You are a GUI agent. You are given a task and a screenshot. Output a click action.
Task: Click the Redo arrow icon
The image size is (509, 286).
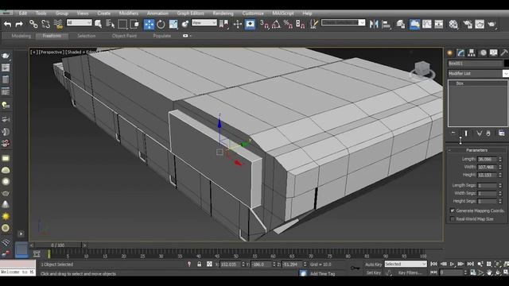[19, 24]
